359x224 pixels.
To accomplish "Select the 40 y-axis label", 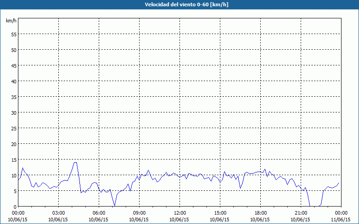I will 14,81.
